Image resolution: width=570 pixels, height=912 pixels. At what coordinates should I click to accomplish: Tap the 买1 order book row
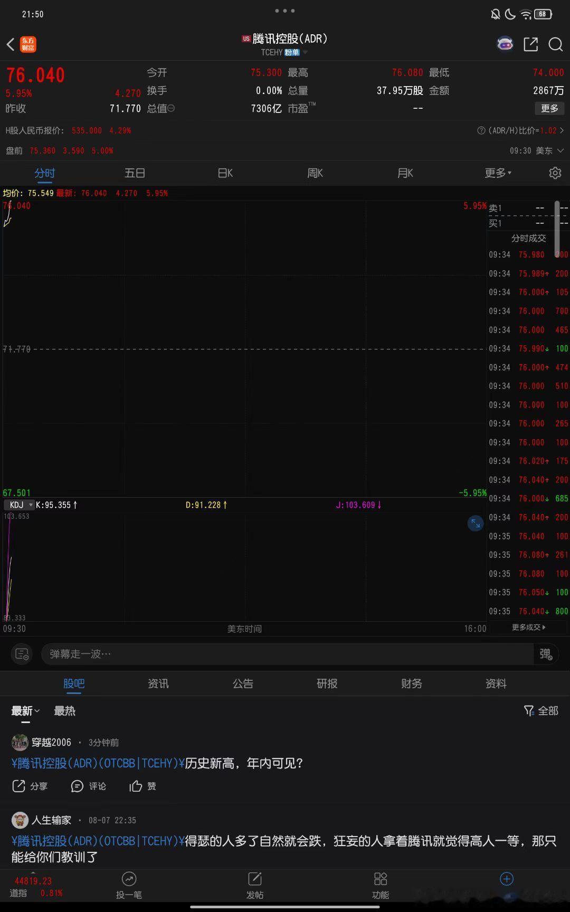pyautogui.click(x=528, y=223)
